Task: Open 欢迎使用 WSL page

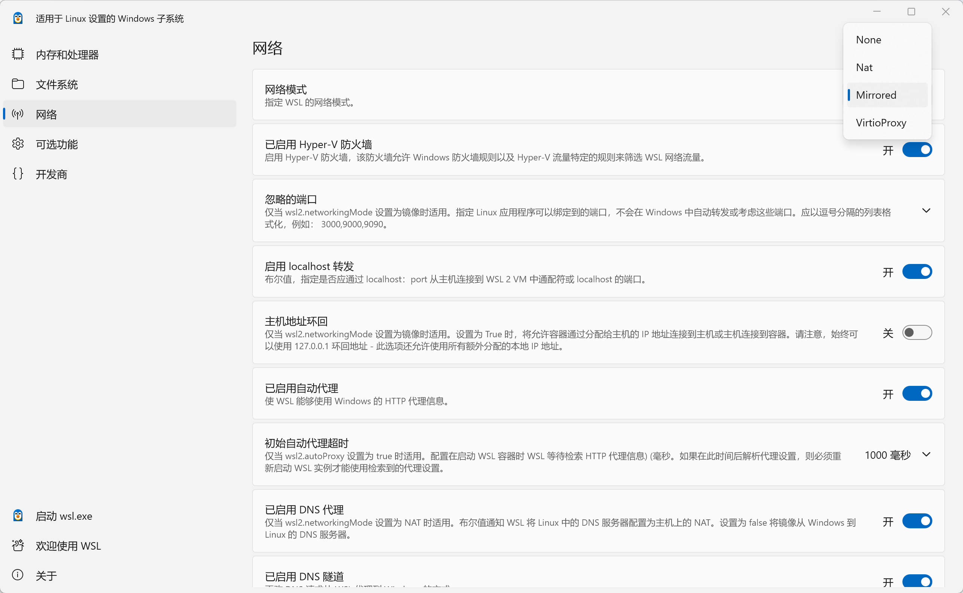Action: tap(120, 545)
